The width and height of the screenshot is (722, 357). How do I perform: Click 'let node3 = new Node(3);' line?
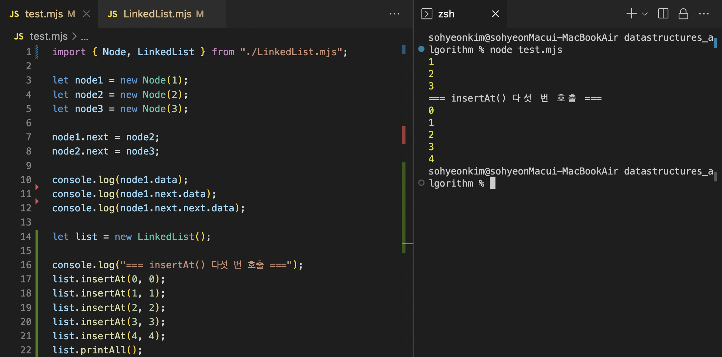[x=120, y=109]
